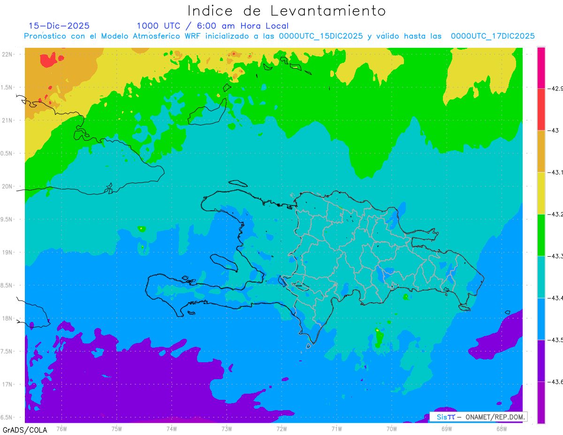The image size is (563, 435).
Task: Click the "71W" longitude label
Action: click(336, 429)
